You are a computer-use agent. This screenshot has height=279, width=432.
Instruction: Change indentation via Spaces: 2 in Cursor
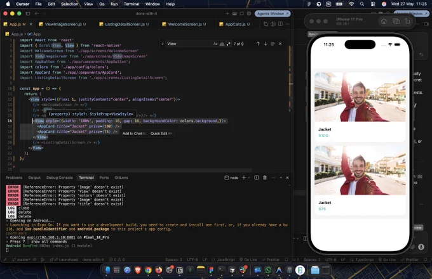coord(173,259)
